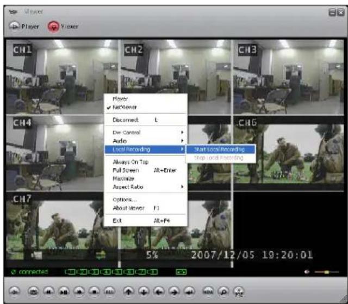Viewport: 348px width, 304px height.
Task: Select Disconnect from the context menu
Action: tap(126, 120)
